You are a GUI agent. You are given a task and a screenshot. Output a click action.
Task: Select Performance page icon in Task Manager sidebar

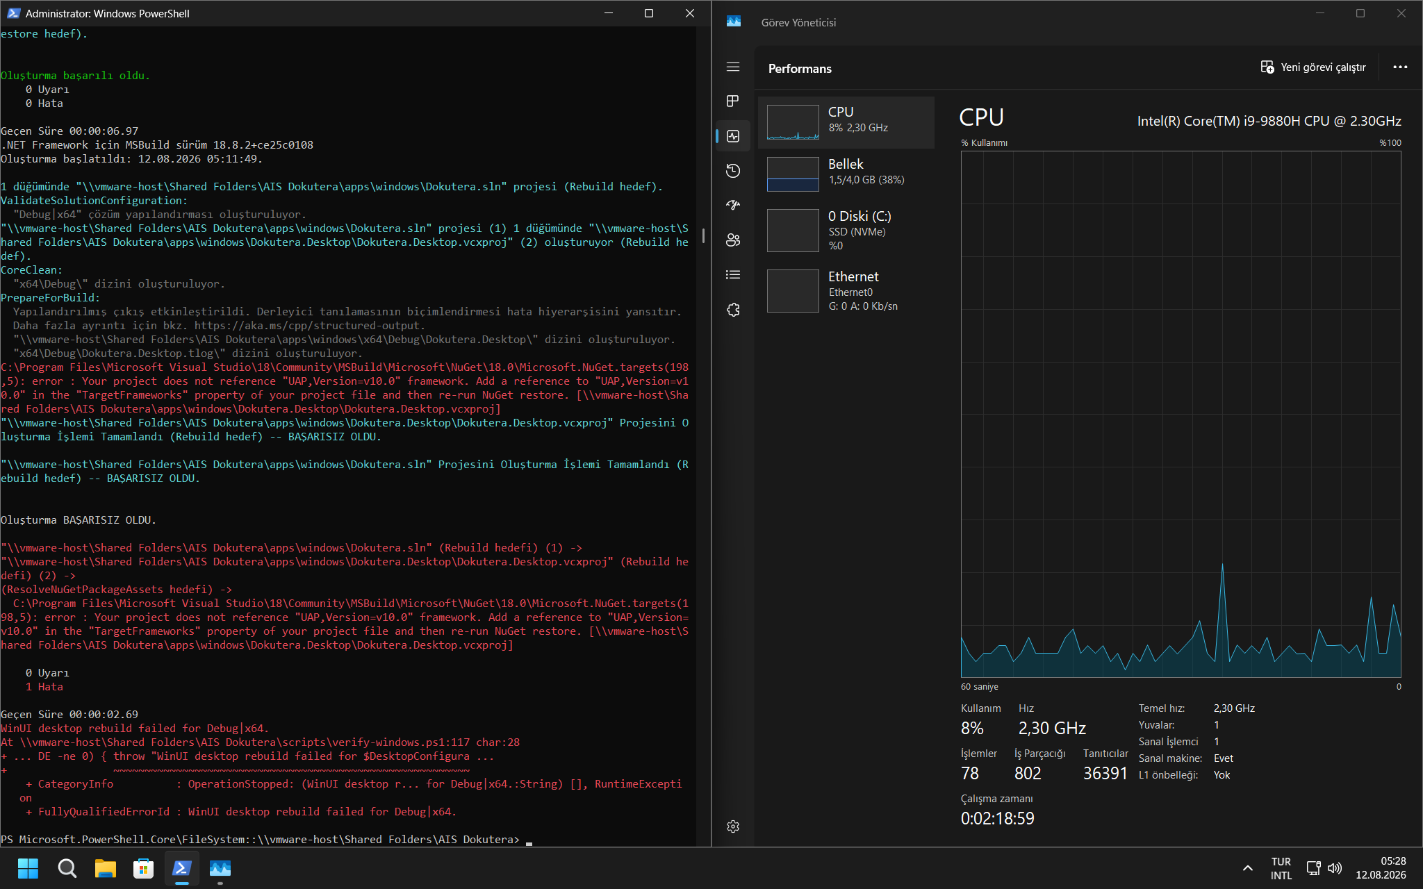coord(733,136)
